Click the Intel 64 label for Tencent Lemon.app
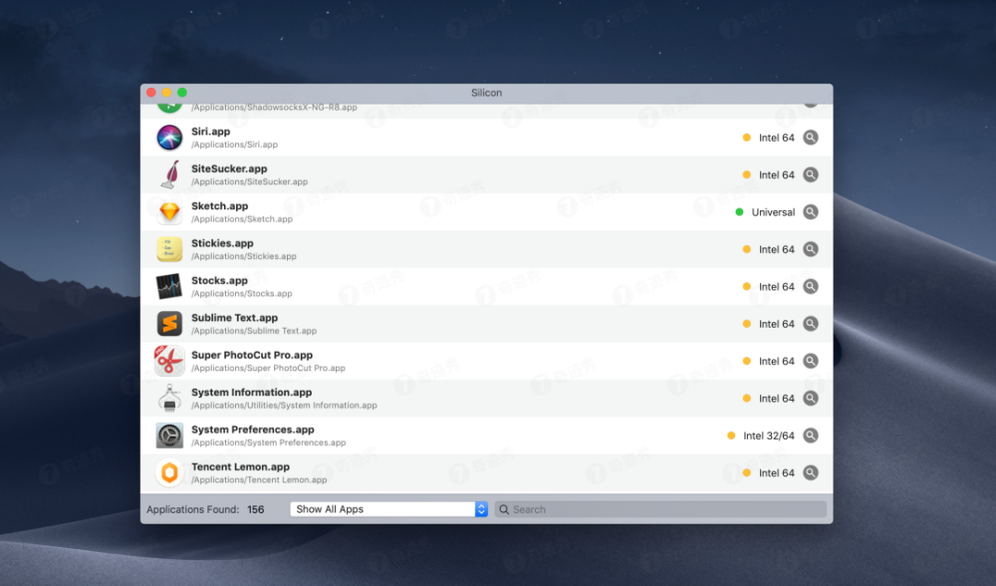The width and height of the screenshot is (996, 586). [776, 472]
